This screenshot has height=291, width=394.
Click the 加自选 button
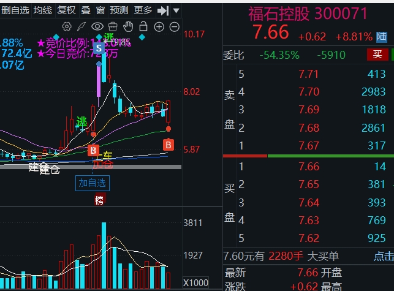pos(92,183)
